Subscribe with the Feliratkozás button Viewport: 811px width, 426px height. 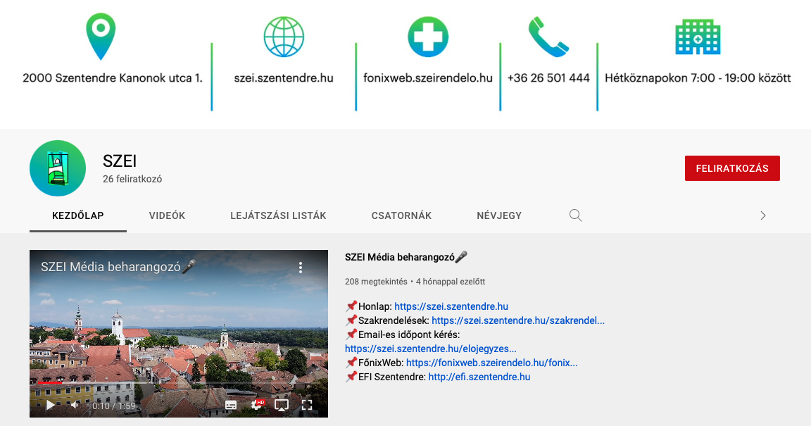click(732, 168)
